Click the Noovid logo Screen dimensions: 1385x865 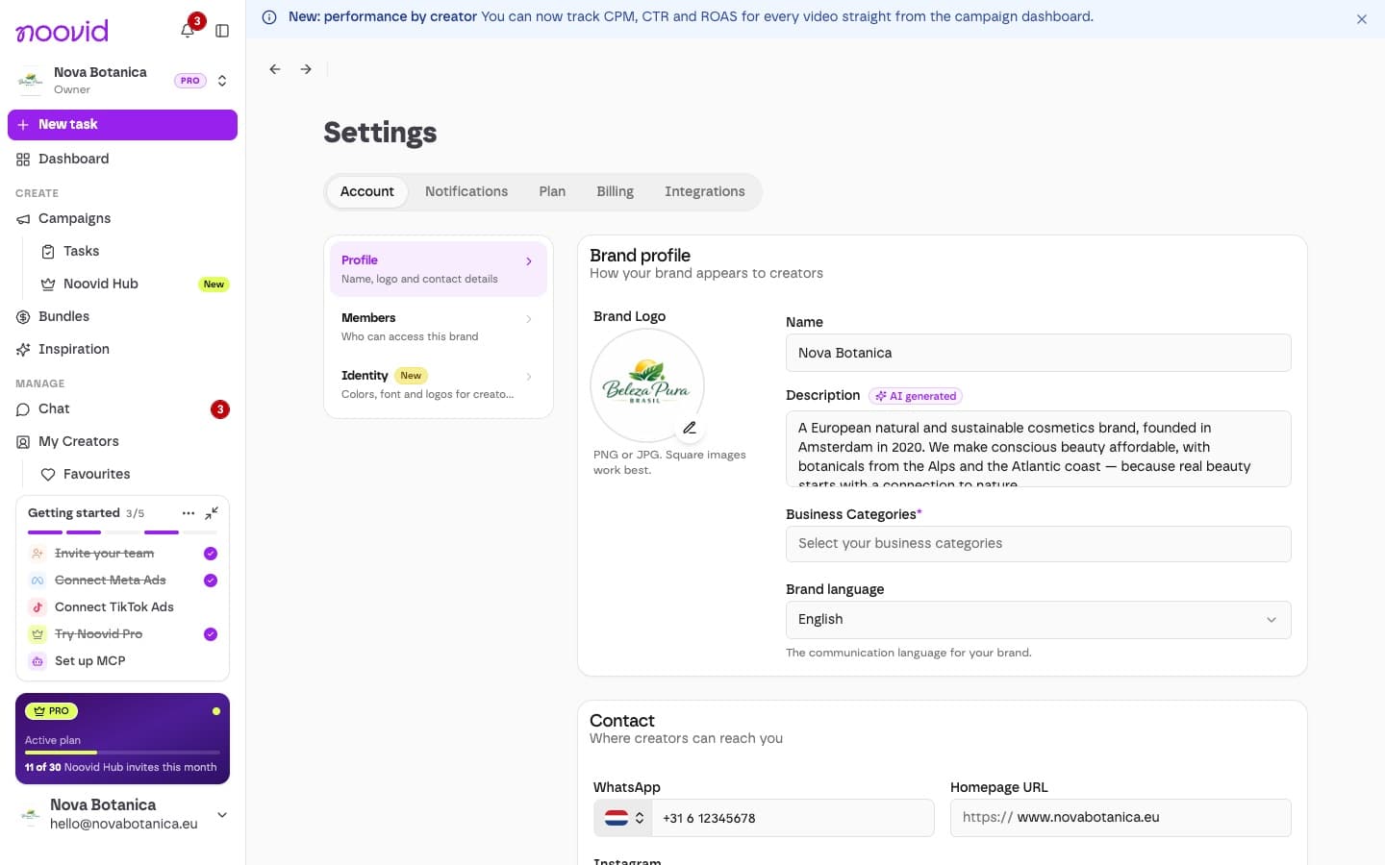click(x=63, y=31)
